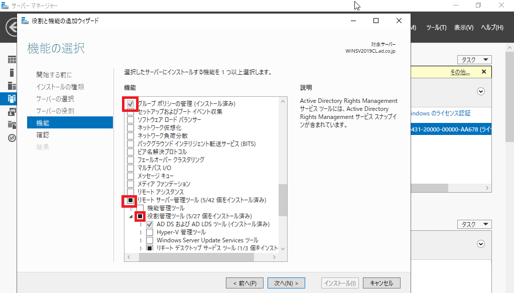The height and width of the screenshot is (293, 514).
Task: Click the Server Manager title bar app icon
Action: 5,6
